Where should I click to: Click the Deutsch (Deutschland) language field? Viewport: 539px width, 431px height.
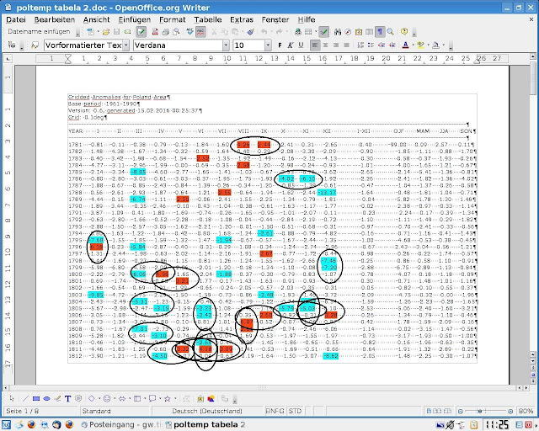tap(207, 411)
